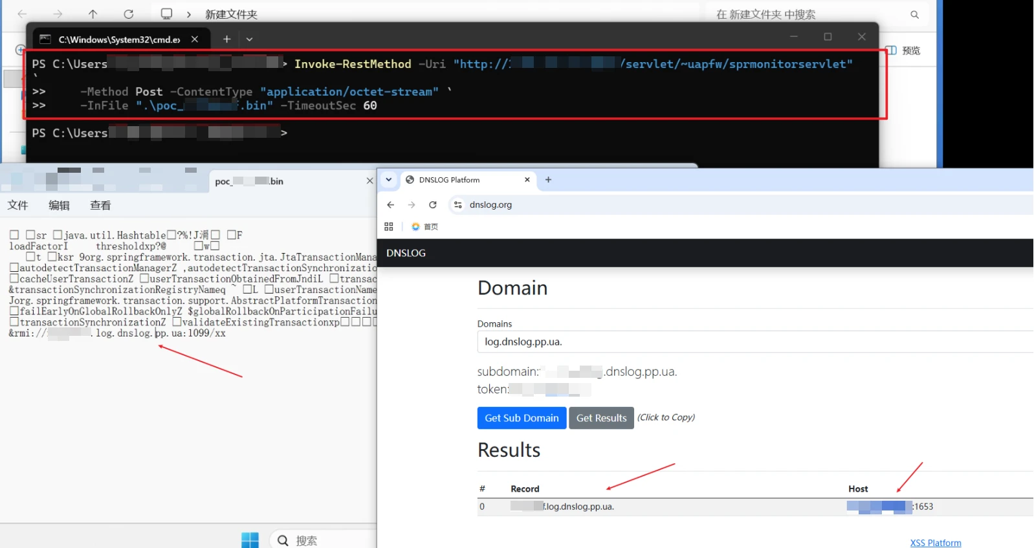Open a new terminal tab
The image size is (1034, 548).
(226, 39)
